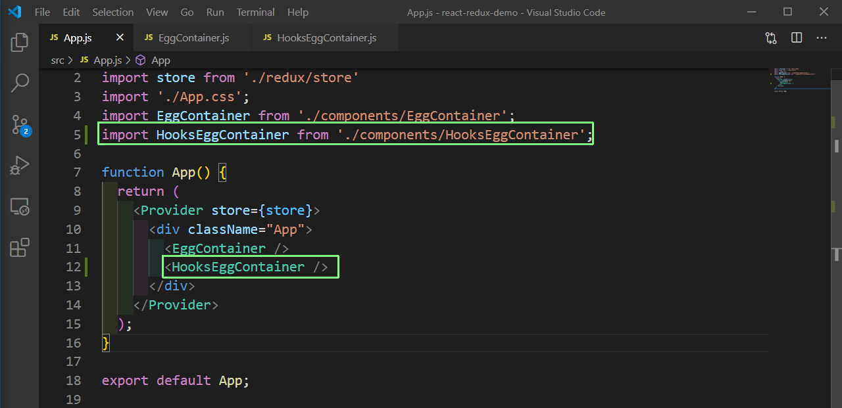Viewport: 842px width, 408px height.
Task: Maximize the VS Code window
Action: pyautogui.click(x=787, y=12)
